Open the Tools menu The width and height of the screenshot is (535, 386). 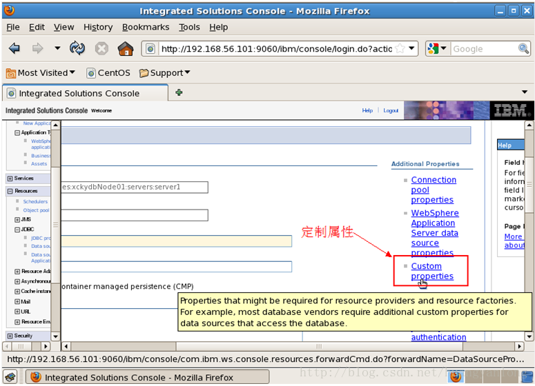point(189,27)
